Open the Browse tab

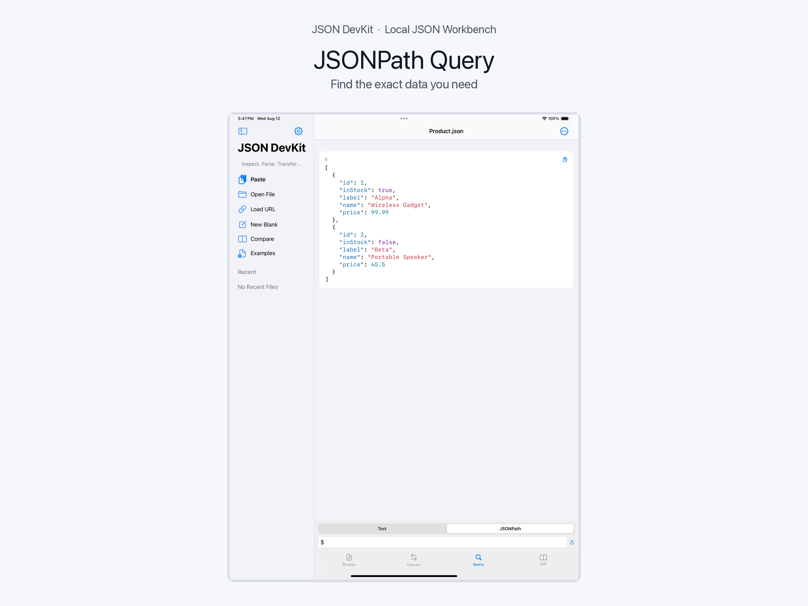[x=349, y=560]
